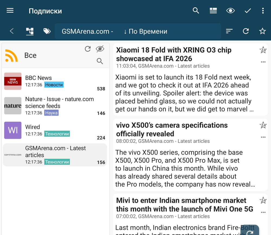Show starred articles via star icon
This screenshot has height=235, width=271.
click(x=262, y=31)
